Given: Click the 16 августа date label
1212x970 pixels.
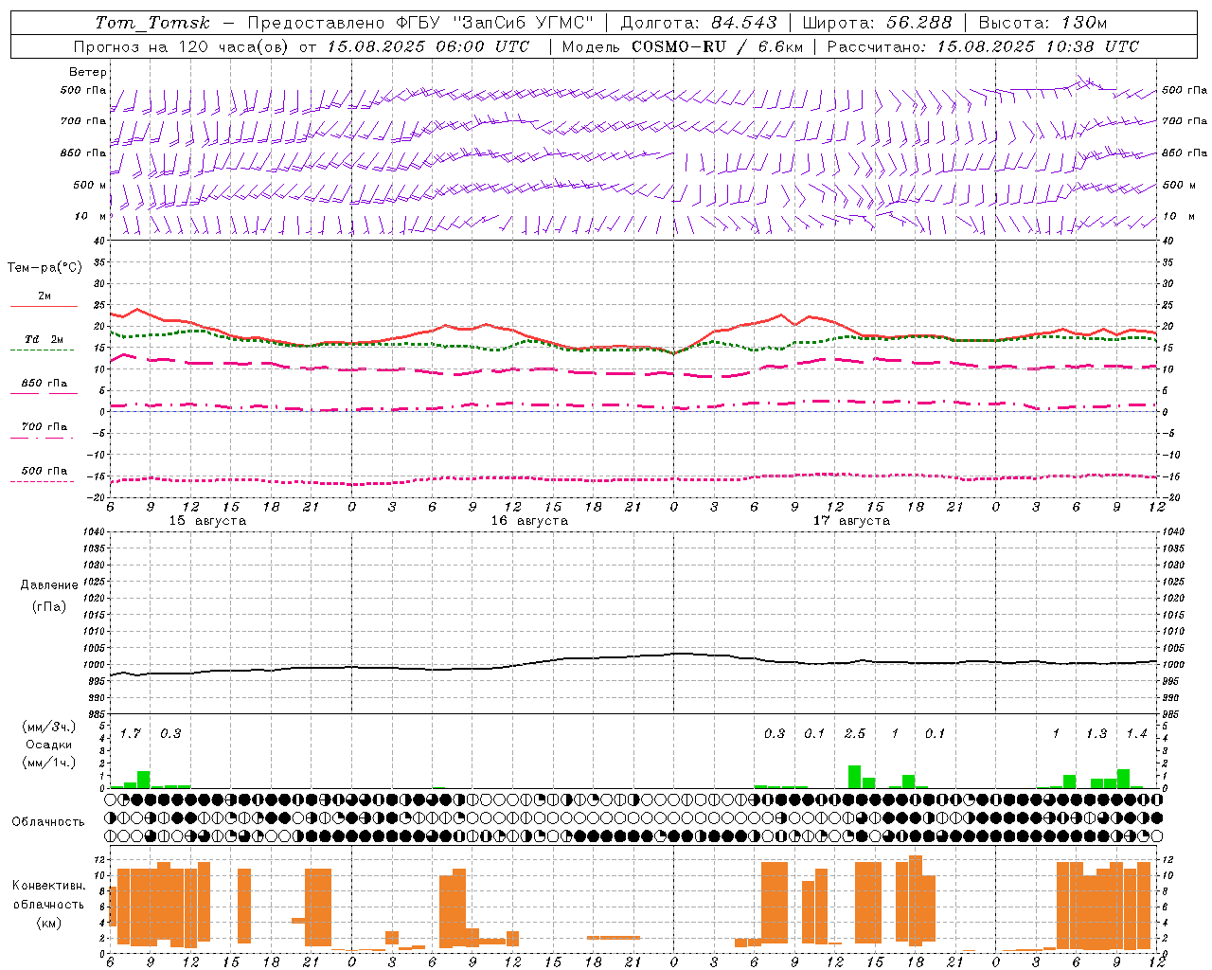Looking at the screenshot, I should [x=529, y=521].
